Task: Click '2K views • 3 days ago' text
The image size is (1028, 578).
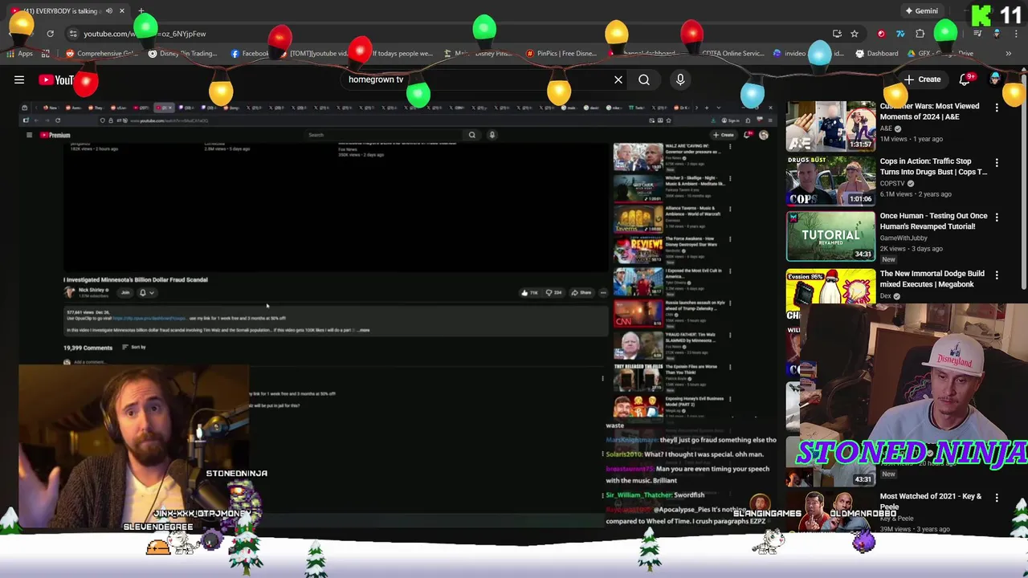Action: (911, 248)
